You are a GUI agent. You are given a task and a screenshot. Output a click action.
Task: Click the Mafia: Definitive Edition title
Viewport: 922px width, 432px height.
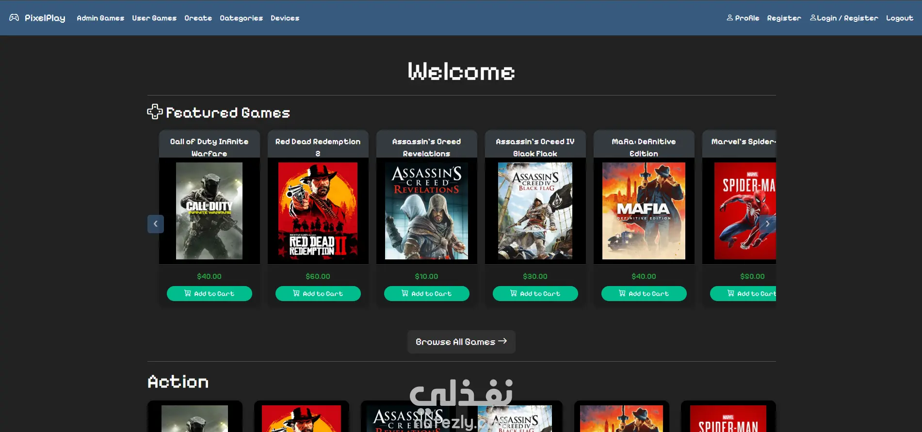[644, 147]
